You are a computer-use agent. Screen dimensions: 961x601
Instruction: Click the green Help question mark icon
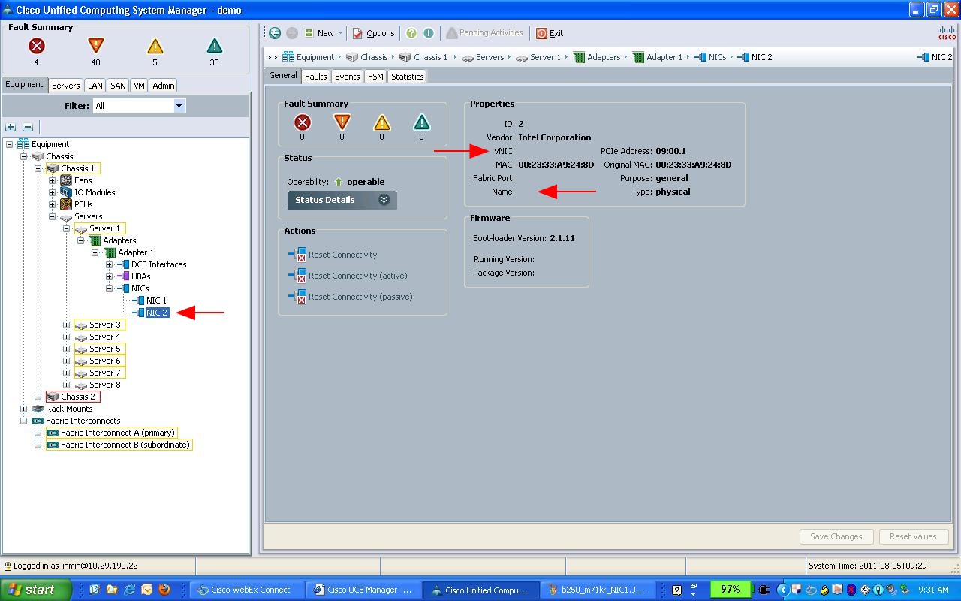click(411, 33)
